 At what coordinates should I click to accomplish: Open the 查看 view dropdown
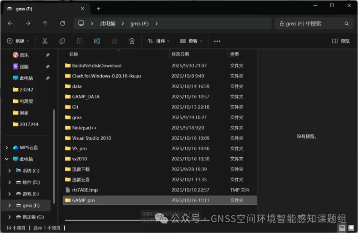click(x=191, y=41)
